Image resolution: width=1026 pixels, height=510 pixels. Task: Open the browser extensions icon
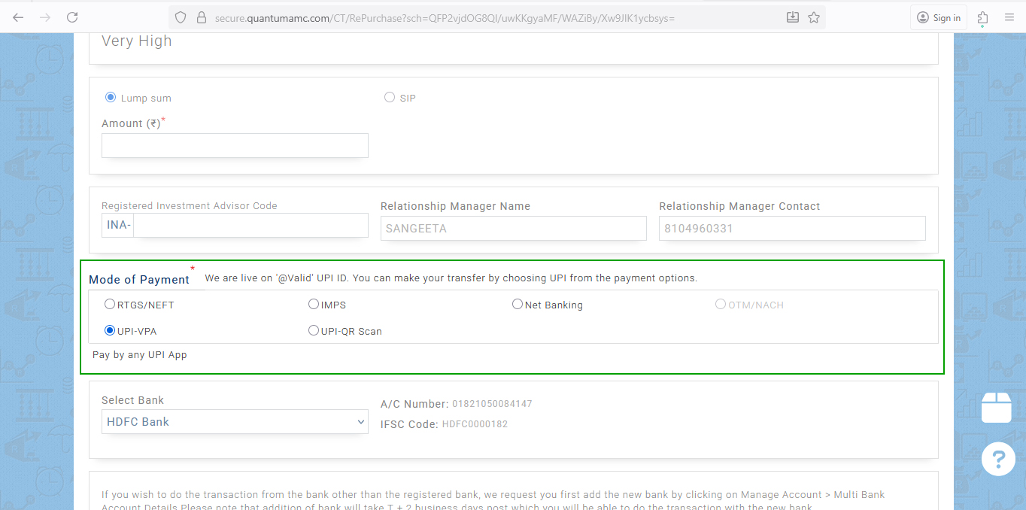(982, 17)
